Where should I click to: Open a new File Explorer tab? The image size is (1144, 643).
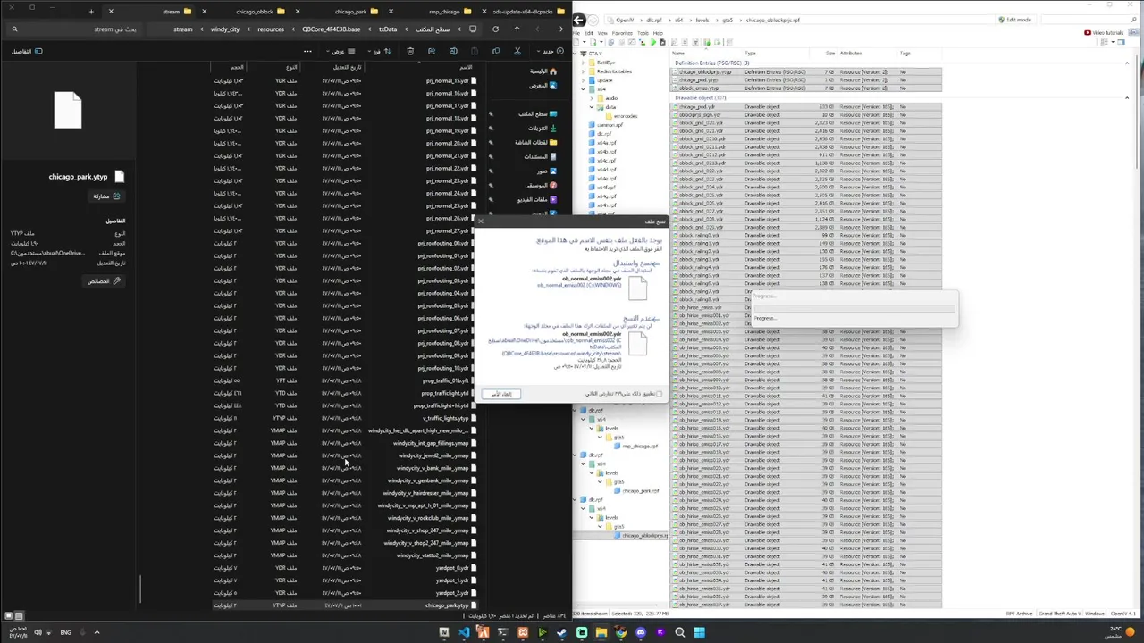pos(91,12)
